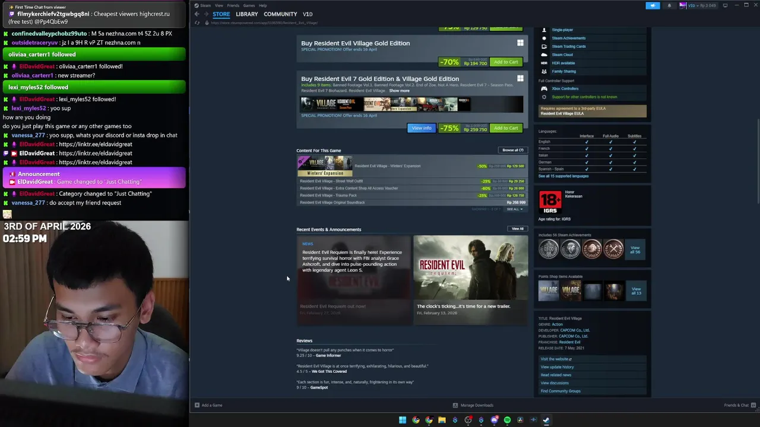The width and height of the screenshot is (760, 427).
Task: Add RE7 & Village bundle to cart
Action: click(x=506, y=128)
